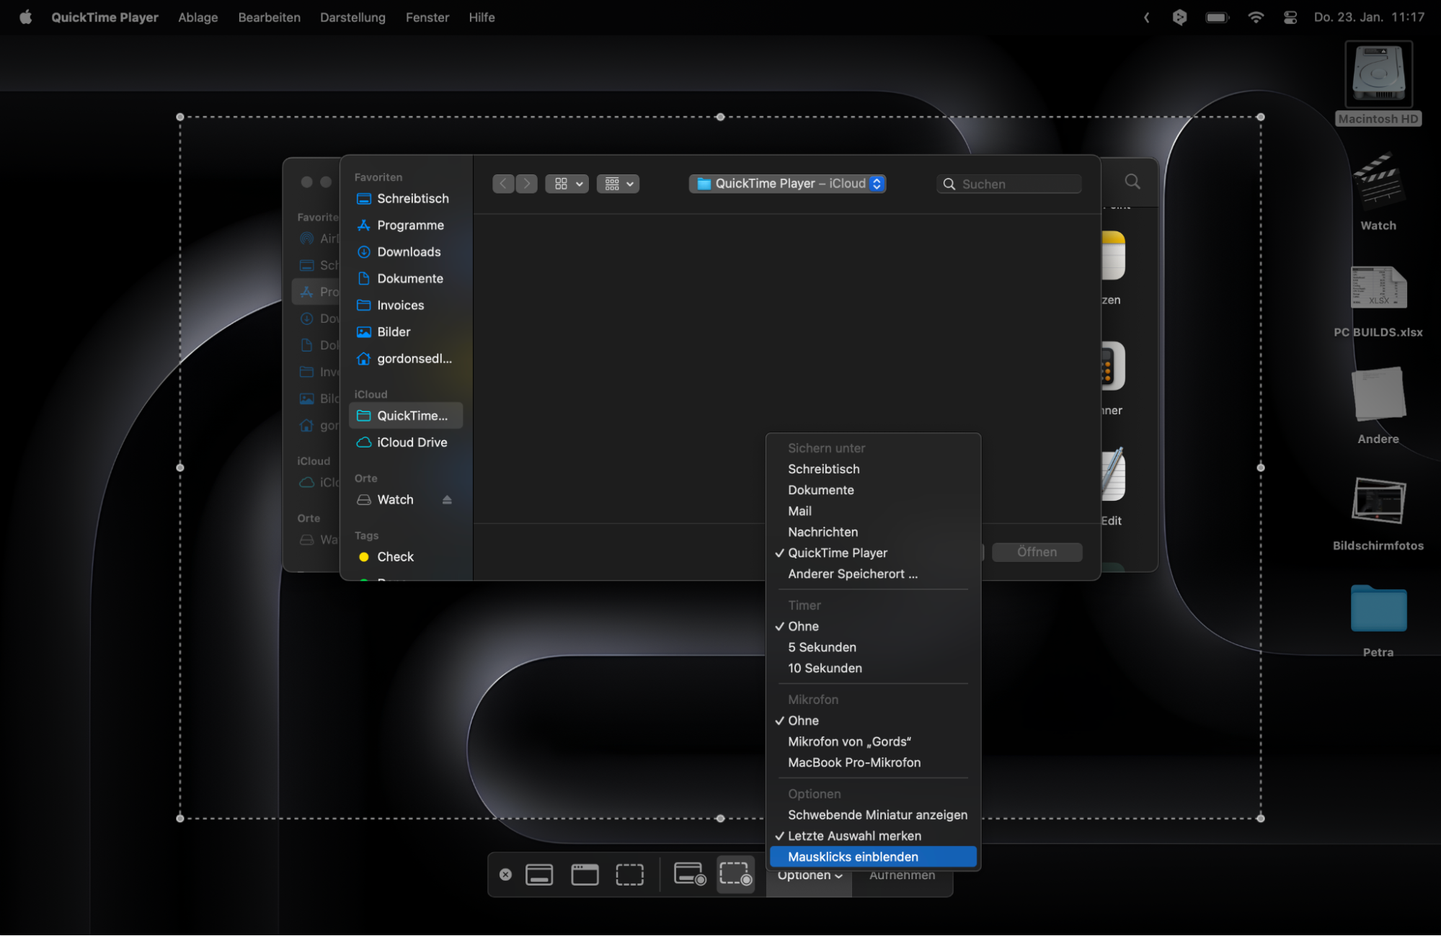Click the date and time in menu bar
Screen dimensions: 1441x936
tap(1368, 17)
